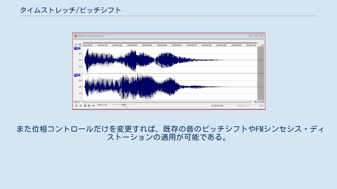This screenshot has height=189, width=337.
Task: Click the time zoom out minus button at bottom right
Action: (x=259, y=102)
